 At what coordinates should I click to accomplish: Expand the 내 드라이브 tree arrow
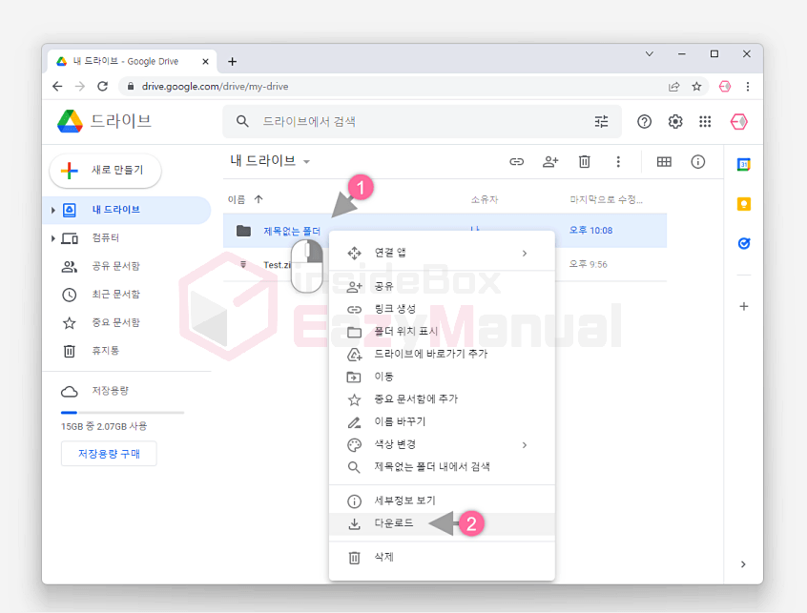[x=53, y=210]
